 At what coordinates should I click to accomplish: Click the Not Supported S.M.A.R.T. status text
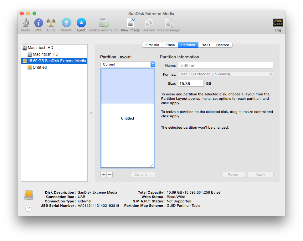pos(179,201)
